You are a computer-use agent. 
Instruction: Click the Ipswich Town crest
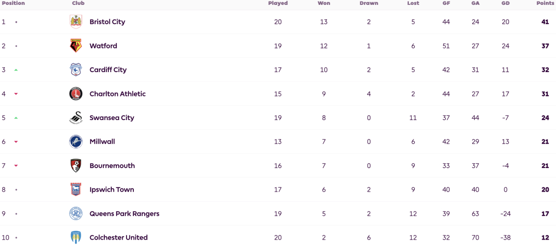[x=76, y=190]
